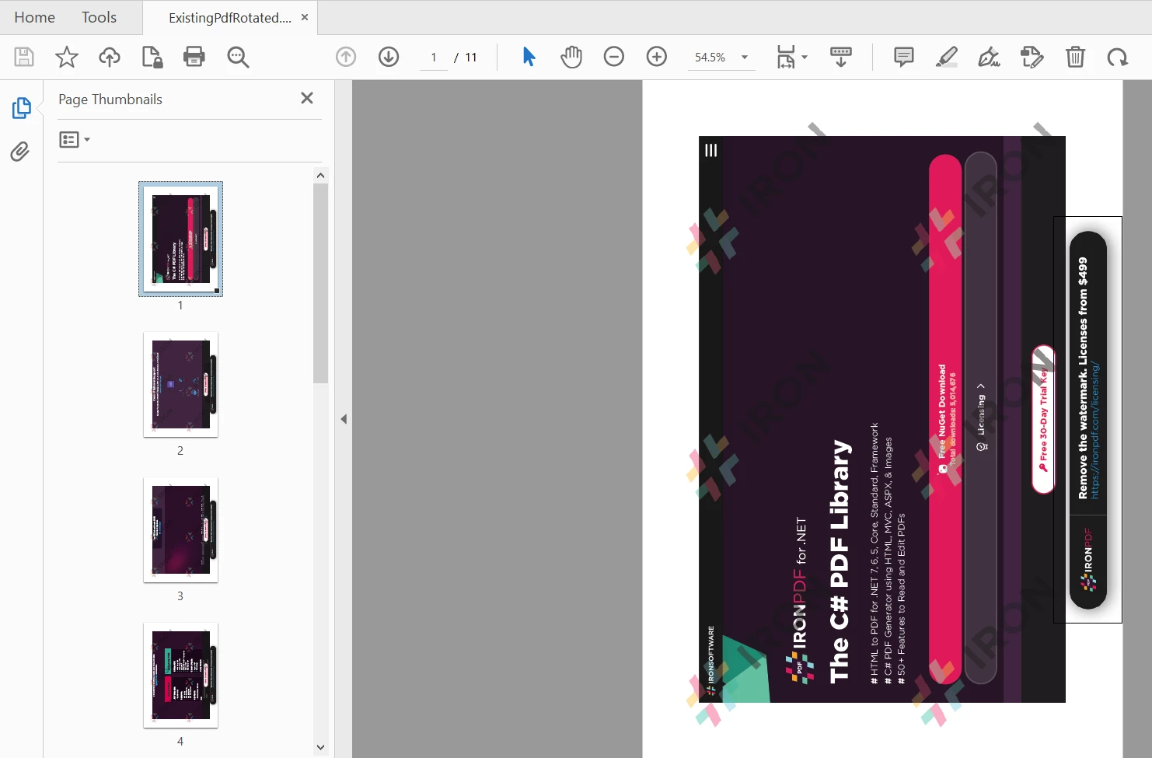Click the hamburger menu in PDF page

click(x=710, y=150)
